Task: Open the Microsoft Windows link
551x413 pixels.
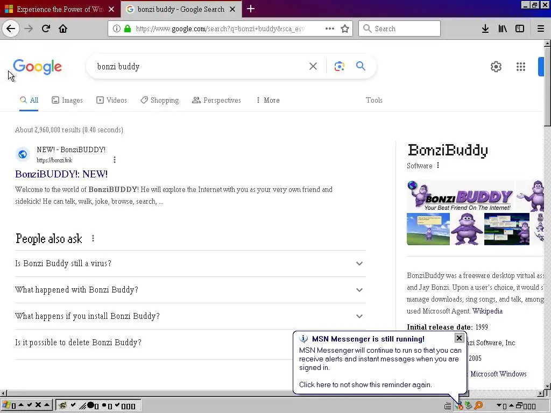Action: 498,374
